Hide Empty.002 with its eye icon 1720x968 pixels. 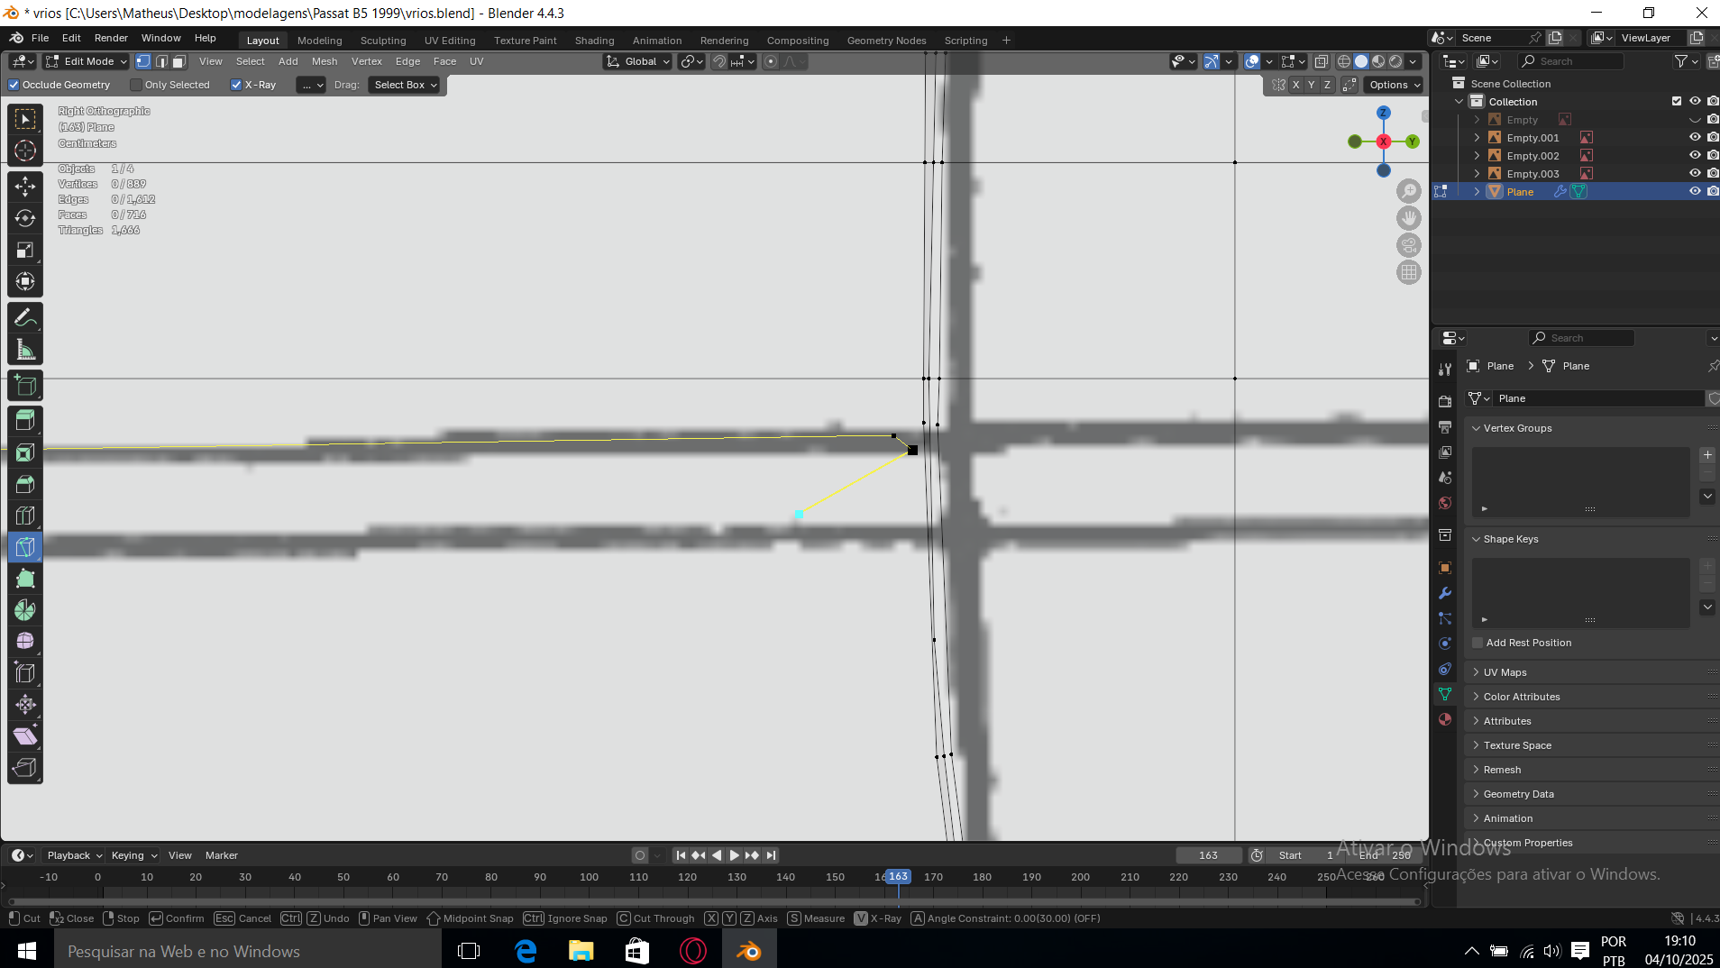[x=1695, y=156]
